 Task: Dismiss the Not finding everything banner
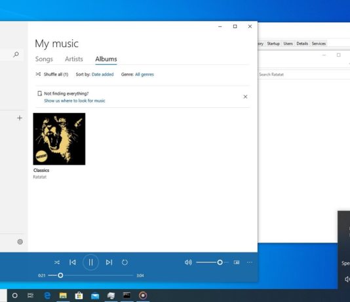(x=245, y=97)
